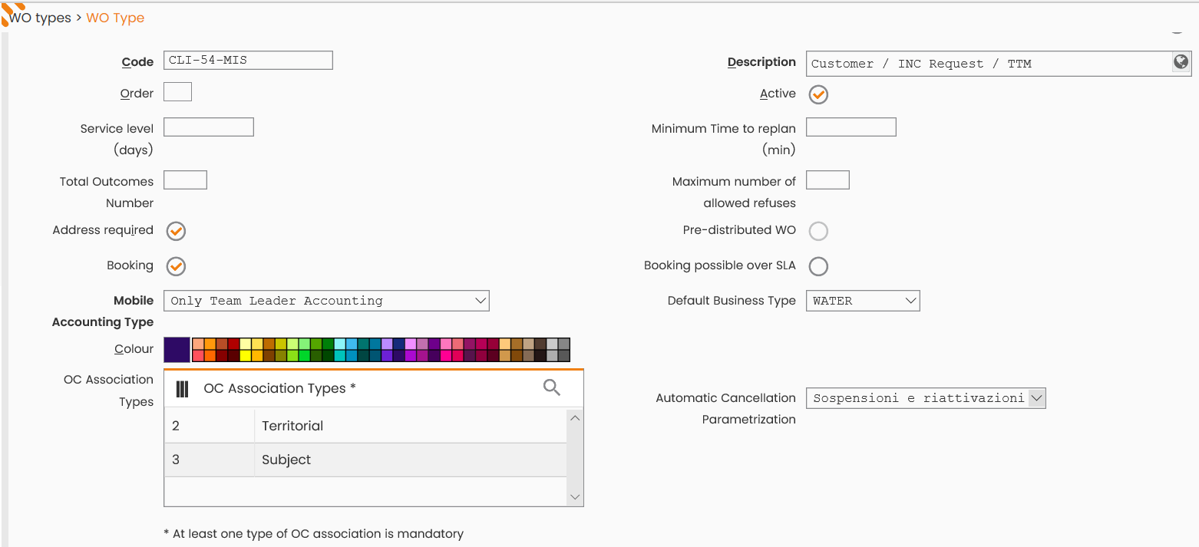
Task: Focus the Minimum Time to replan field
Action: click(851, 127)
